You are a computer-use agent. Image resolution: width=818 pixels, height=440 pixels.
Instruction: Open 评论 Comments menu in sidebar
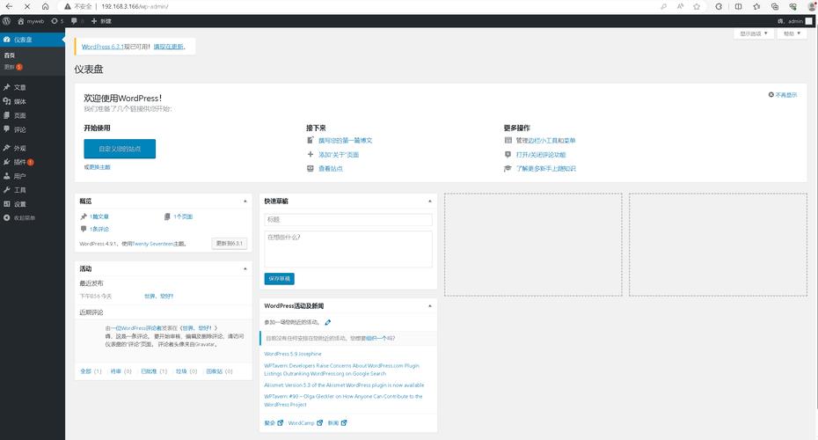33,129
